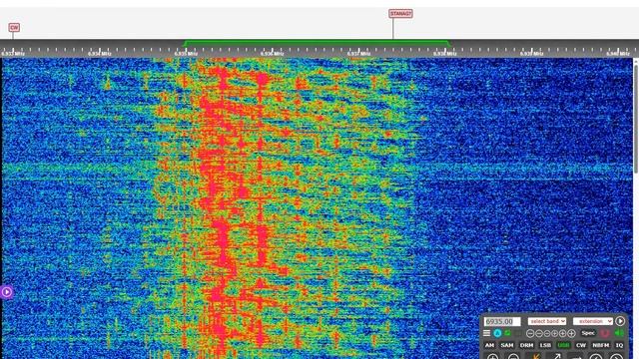Click the medium frequency step-down minus button
Screen dimensions: 639x359
coord(539,333)
